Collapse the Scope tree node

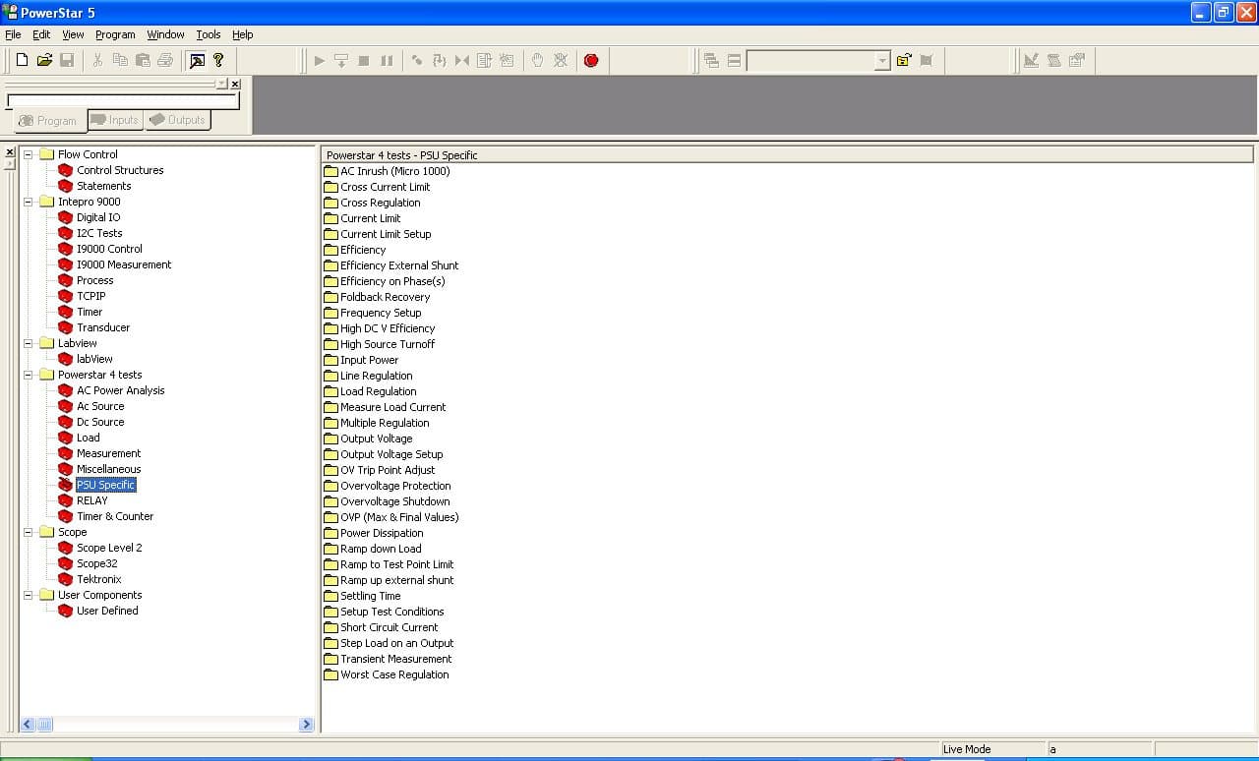[29, 532]
